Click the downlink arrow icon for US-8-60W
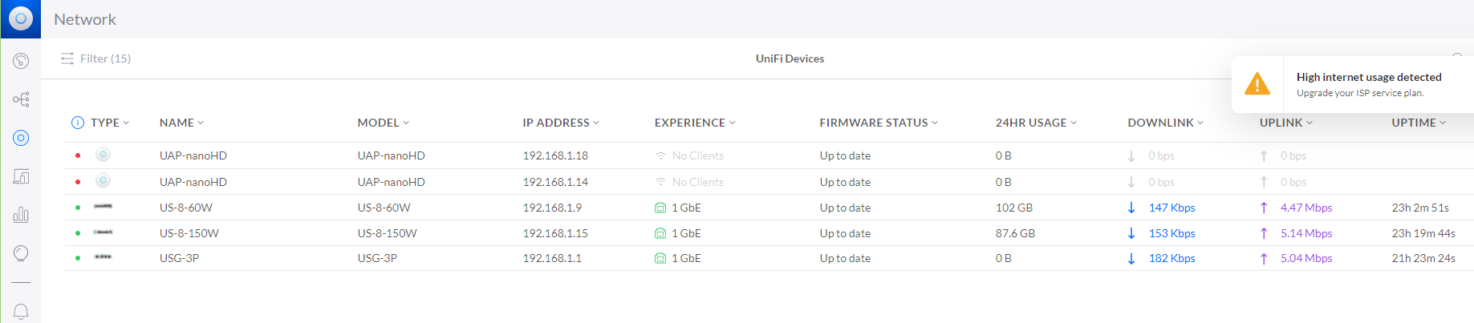This screenshot has height=323, width=1474. pos(1131,208)
